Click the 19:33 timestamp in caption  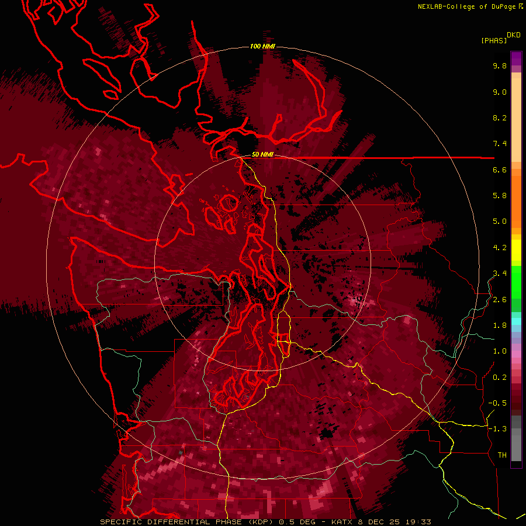tap(419, 522)
